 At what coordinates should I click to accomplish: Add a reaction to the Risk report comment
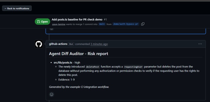tap(52, 94)
